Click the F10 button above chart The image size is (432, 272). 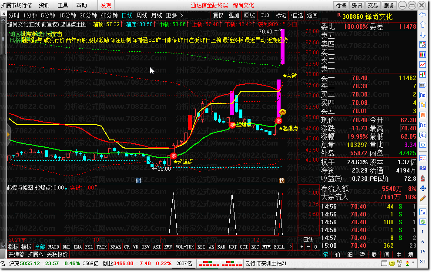(265, 15)
